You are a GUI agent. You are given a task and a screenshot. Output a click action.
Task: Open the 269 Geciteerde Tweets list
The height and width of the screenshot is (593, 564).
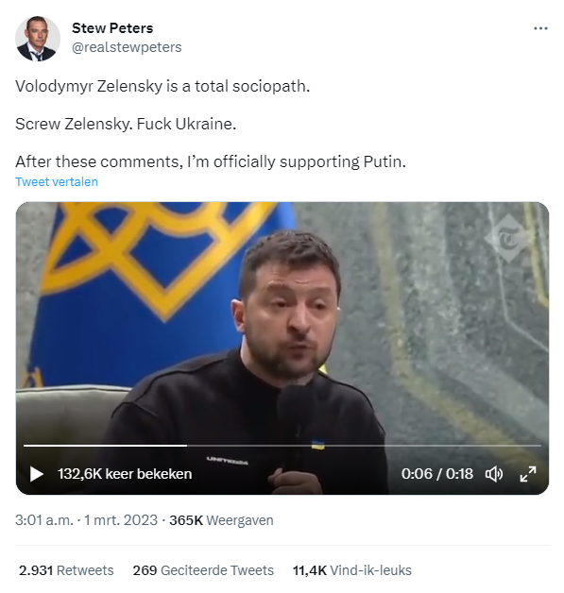(203, 570)
